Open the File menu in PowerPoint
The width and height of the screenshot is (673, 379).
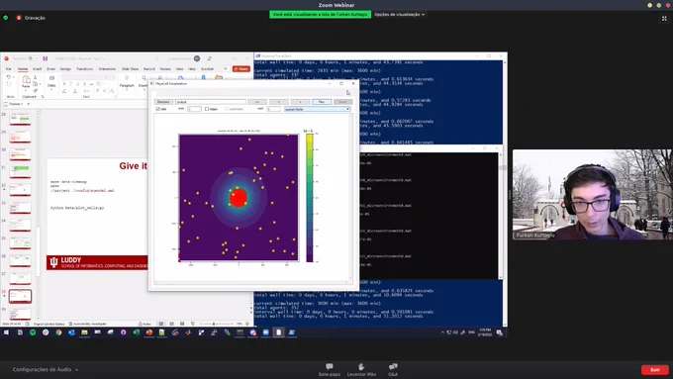click(x=9, y=68)
